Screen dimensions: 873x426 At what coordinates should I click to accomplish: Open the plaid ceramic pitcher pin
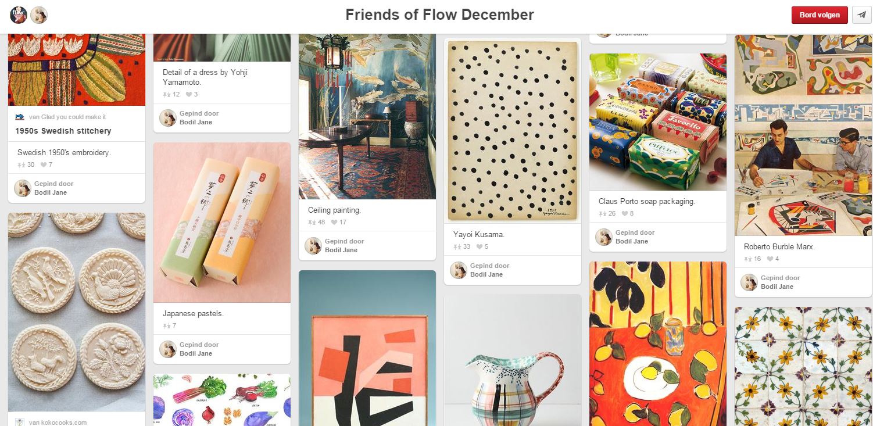point(513,360)
